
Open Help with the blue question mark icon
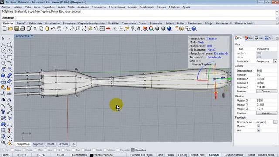[x=194, y=28]
